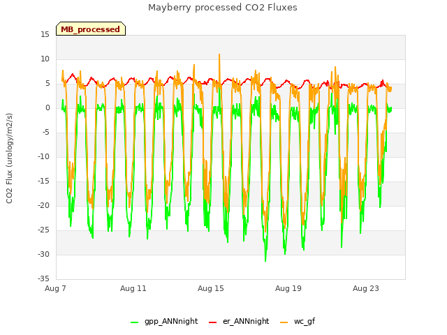Click the green gpp_ANNnight legend swatch
This screenshot has width=447, height=335.
pyautogui.click(x=135, y=322)
